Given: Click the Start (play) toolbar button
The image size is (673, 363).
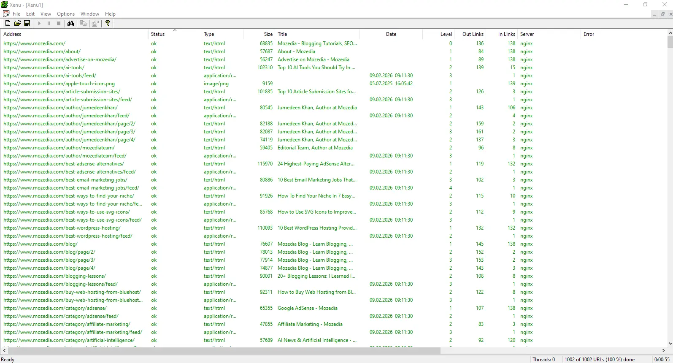Looking at the screenshot, I should pyautogui.click(x=39, y=24).
